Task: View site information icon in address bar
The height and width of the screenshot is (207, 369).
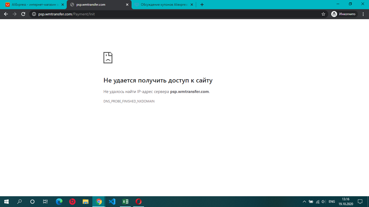Action: [x=34, y=14]
